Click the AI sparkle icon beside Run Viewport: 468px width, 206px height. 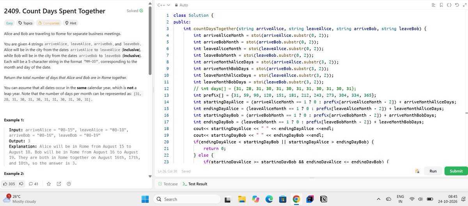pyautogui.click(x=417, y=171)
